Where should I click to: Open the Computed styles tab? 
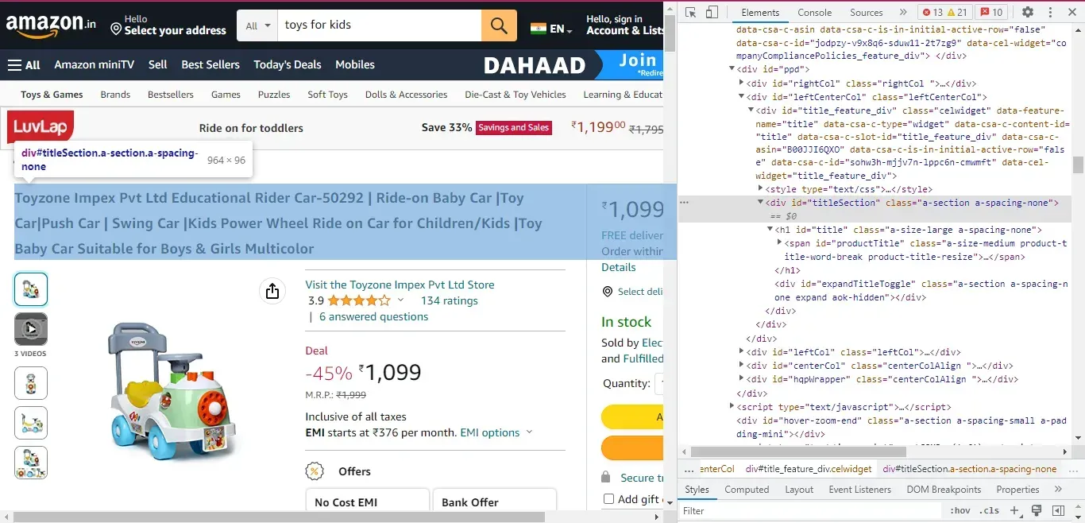tap(747, 490)
